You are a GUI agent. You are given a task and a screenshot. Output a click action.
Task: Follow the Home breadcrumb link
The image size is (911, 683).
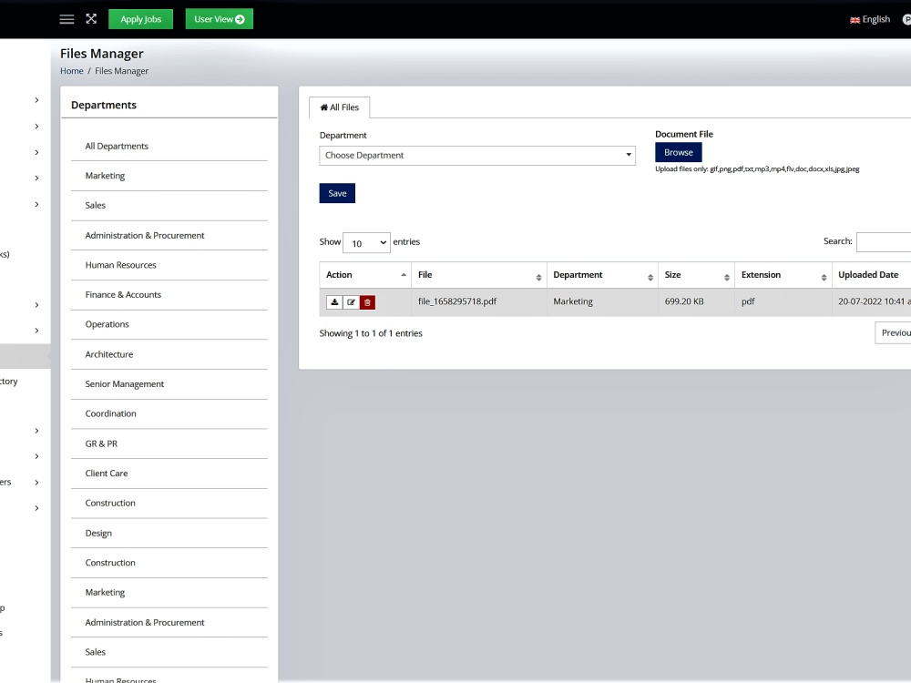click(72, 71)
